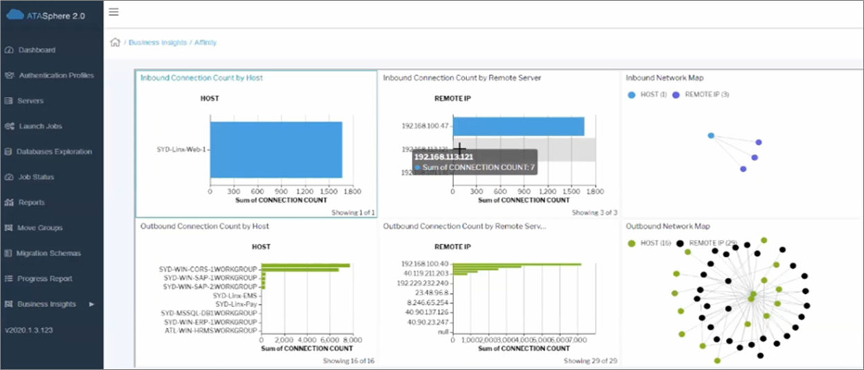864x370 pixels.
Task: Click Showing 3 of 3 text
Action: coord(594,213)
